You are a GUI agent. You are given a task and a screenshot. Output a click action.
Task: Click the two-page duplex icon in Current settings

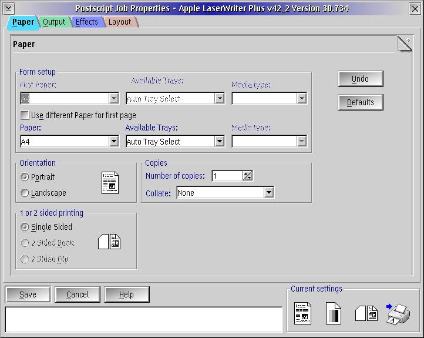point(366,313)
